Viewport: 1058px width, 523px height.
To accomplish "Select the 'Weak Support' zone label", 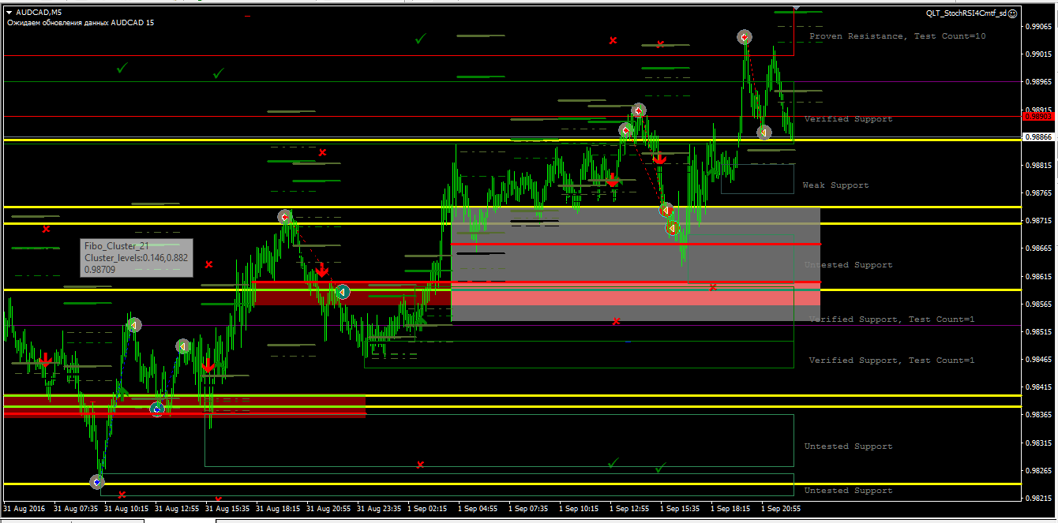I will (x=835, y=185).
